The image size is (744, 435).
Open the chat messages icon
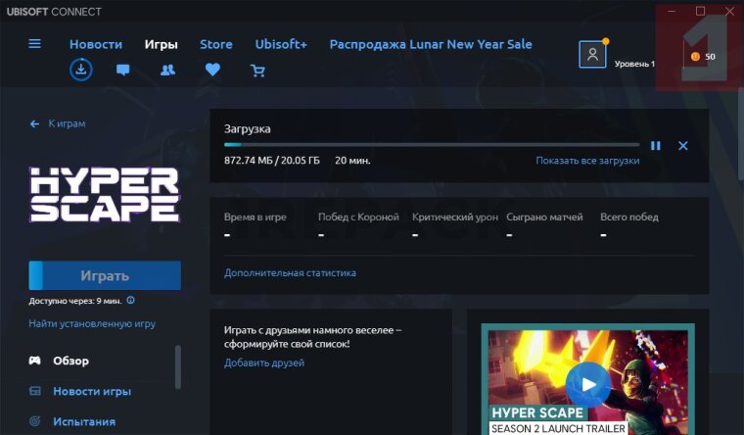click(x=123, y=71)
